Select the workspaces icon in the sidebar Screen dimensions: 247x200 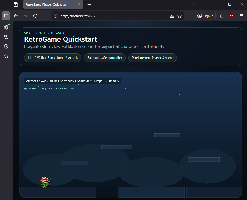(6, 37)
